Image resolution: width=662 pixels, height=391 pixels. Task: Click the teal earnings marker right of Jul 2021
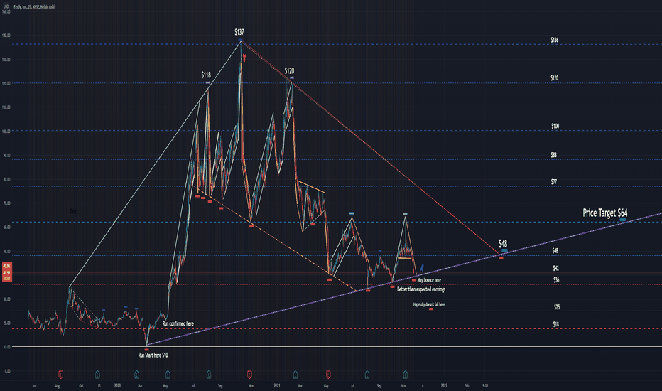367,374
